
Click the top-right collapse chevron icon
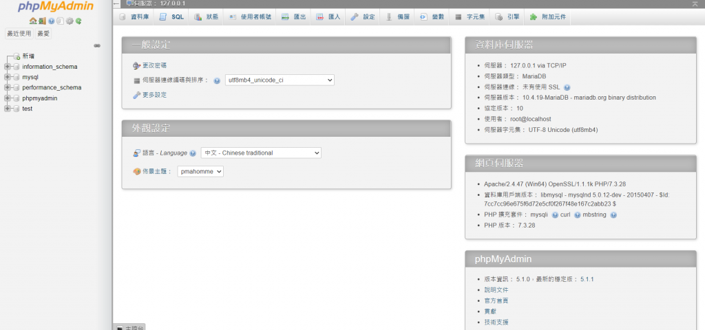pos(695,3)
